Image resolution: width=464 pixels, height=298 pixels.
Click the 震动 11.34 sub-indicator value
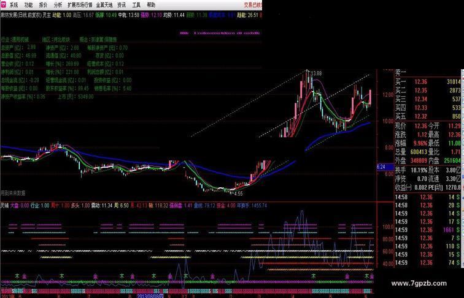pos(102,206)
